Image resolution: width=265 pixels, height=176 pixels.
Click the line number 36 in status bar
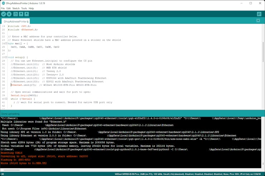pos(3,174)
